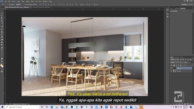
Task: Select the History Brush tool
Action: (2, 34)
